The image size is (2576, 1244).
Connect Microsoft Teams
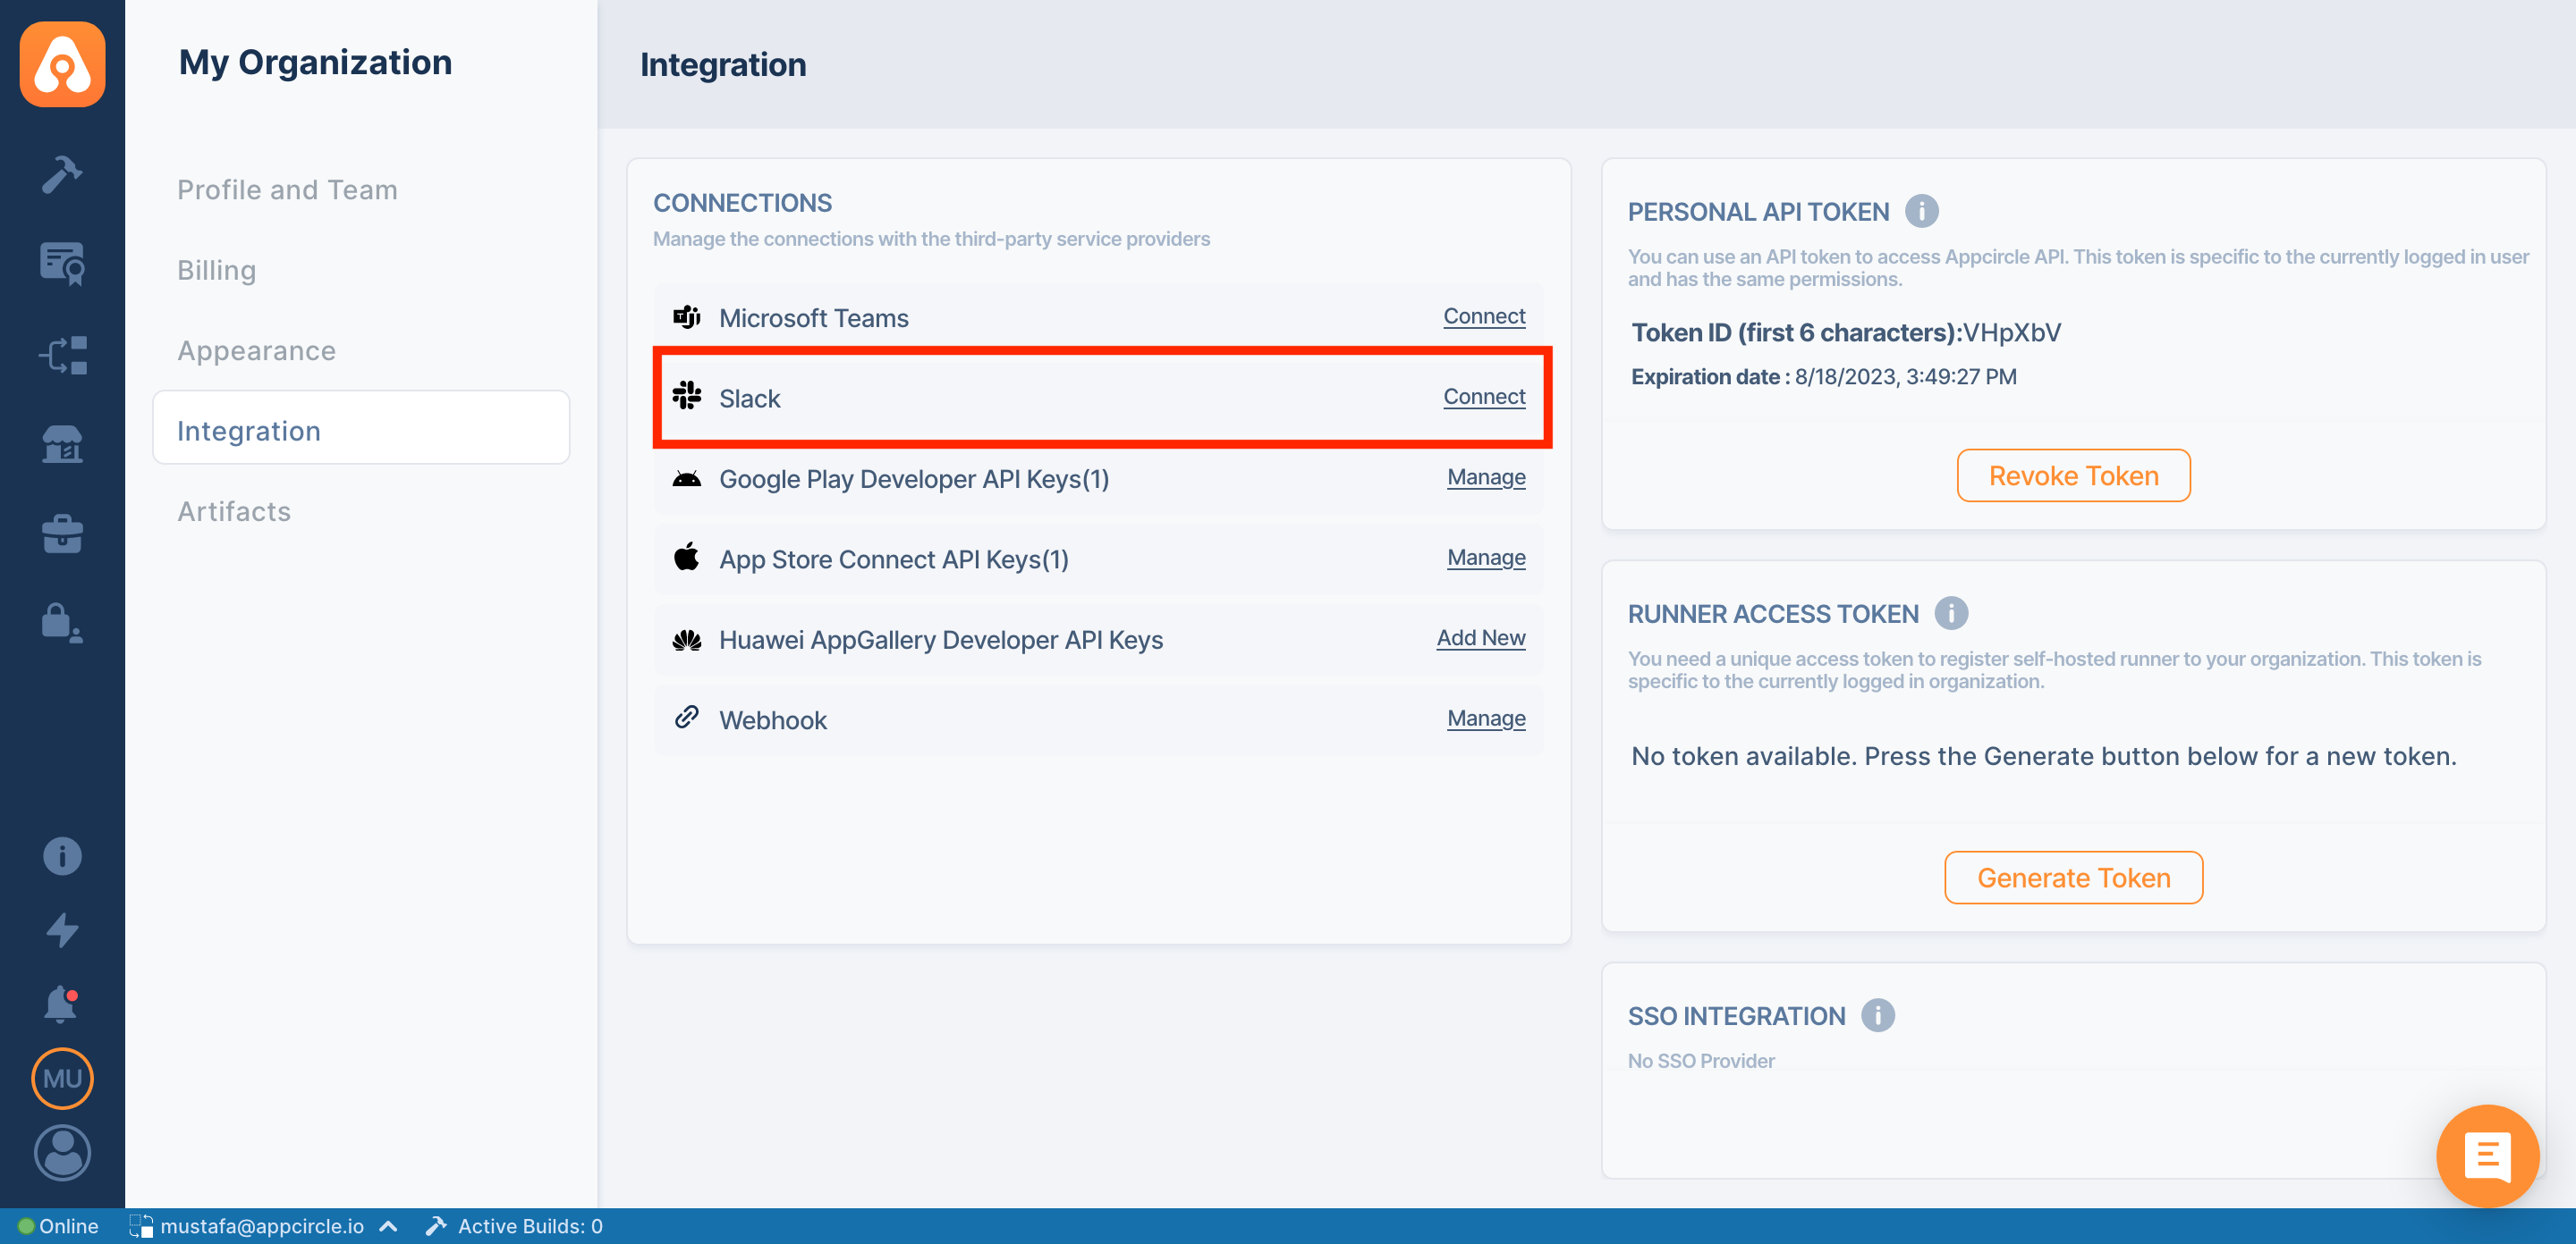point(1484,316)
